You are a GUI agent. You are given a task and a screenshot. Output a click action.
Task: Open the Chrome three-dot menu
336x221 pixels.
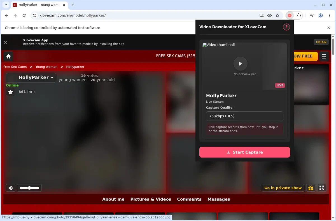point(330,15)
